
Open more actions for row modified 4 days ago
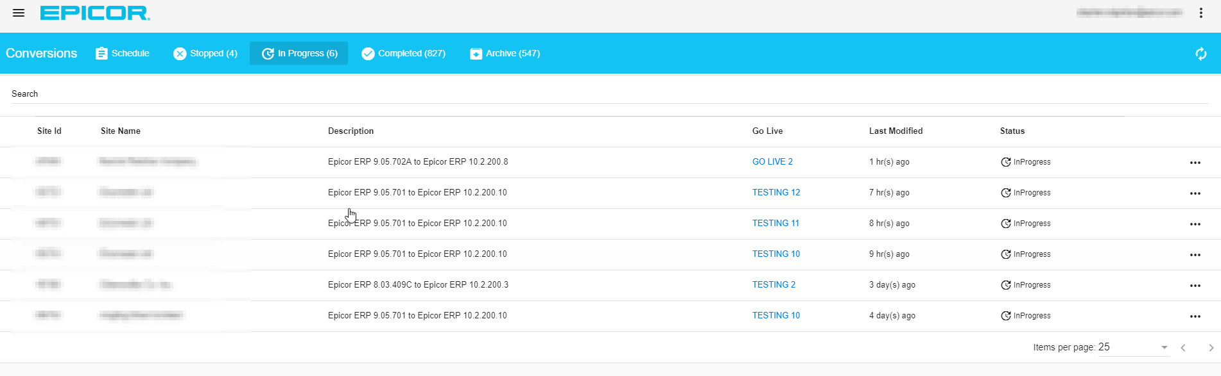click(1195, 316)
